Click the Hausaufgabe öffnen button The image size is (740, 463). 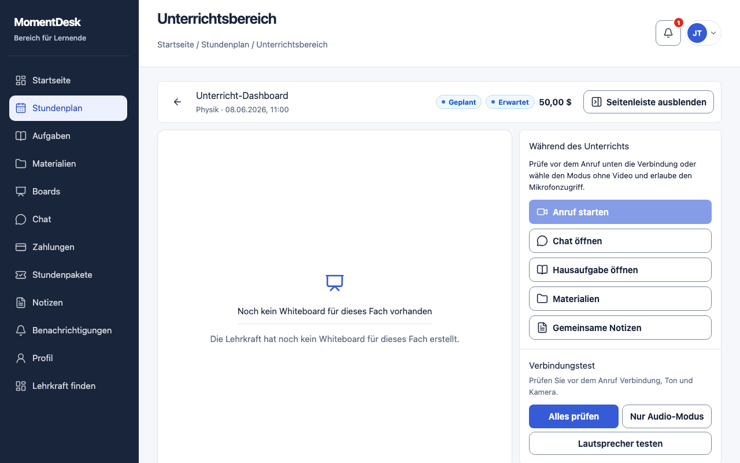coord(620,270)
